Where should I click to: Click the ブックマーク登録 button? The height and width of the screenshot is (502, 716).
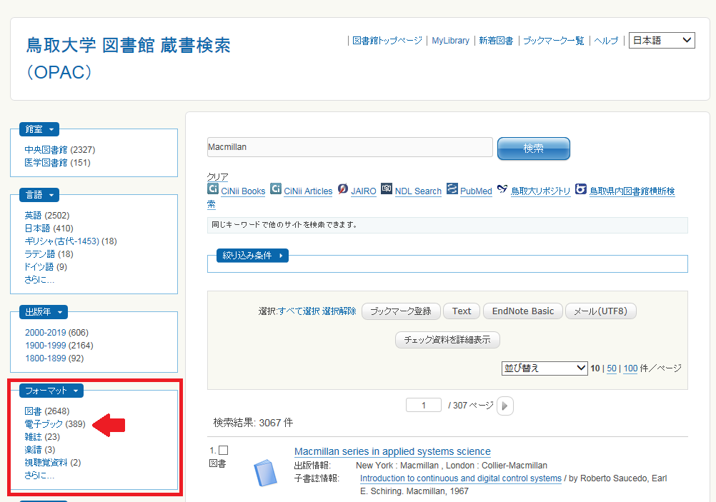[401, 311]
